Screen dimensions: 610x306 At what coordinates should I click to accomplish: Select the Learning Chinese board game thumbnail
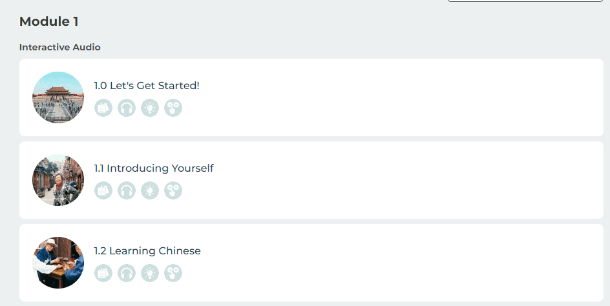click(58, 263)
